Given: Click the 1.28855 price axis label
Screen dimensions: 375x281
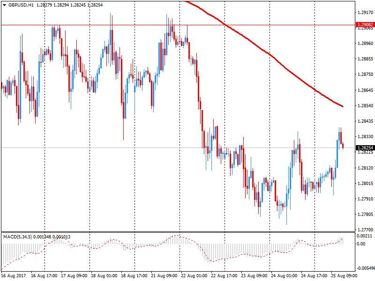Looking at the screenshot, I should [365, 59].
